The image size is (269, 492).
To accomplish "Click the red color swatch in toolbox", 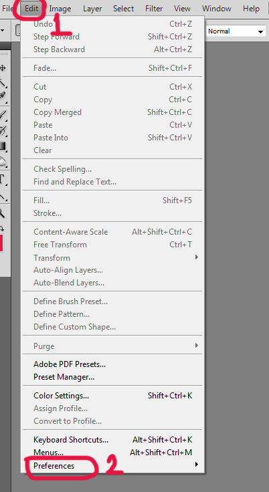I will click(1, 242).
